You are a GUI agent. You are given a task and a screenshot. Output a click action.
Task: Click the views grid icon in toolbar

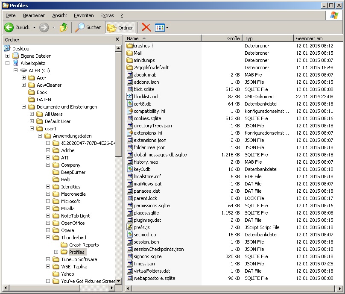click(x=160, y=27)
